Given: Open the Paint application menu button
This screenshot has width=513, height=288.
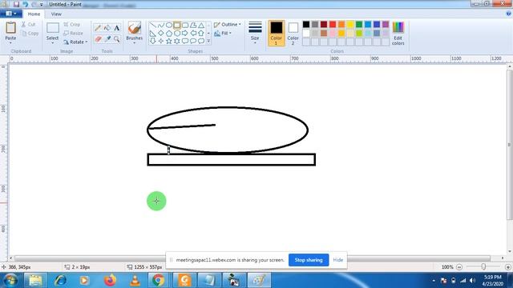Looking at the screenshot, I should click(x=10, y=14).
